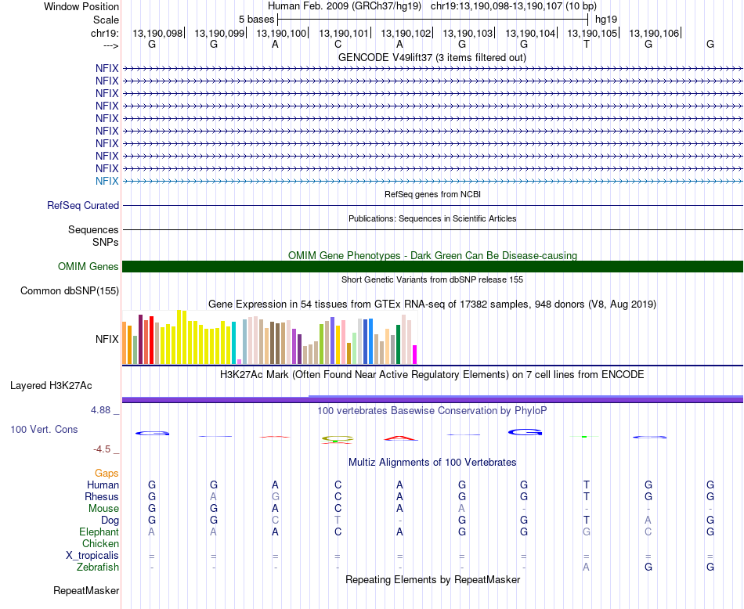This screenshot has height=609, width=744.
Task: Click the GTEx NFIX expression bar chart
Action: point(269,337)
